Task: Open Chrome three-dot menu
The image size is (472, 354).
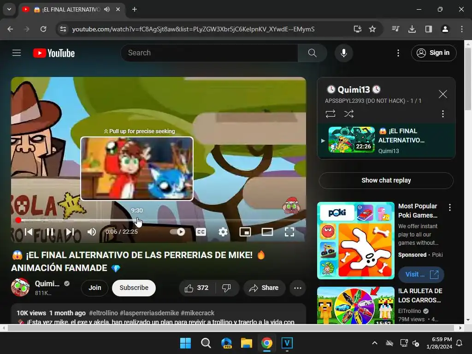Action: click(462, 29)
